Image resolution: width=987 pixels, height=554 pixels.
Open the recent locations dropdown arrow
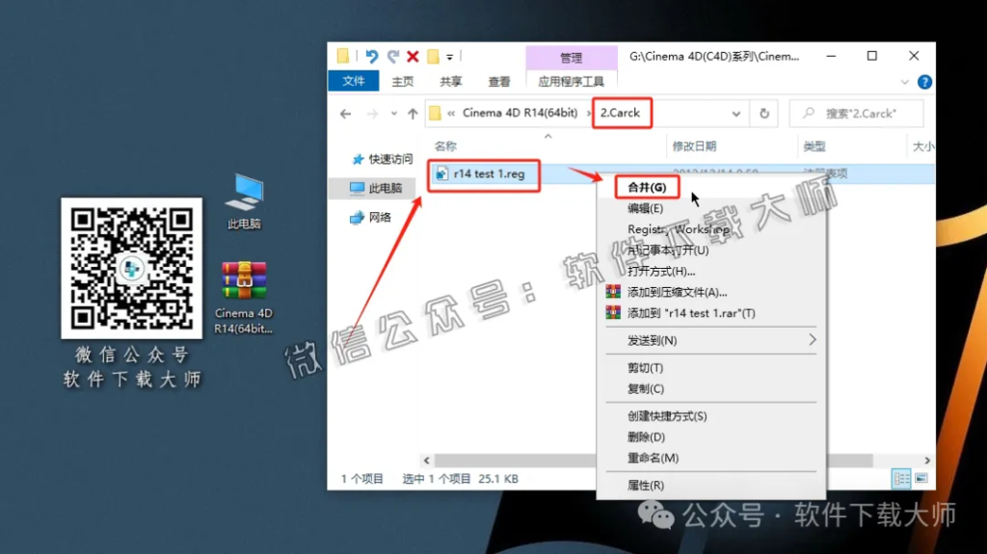click(393, 114)
